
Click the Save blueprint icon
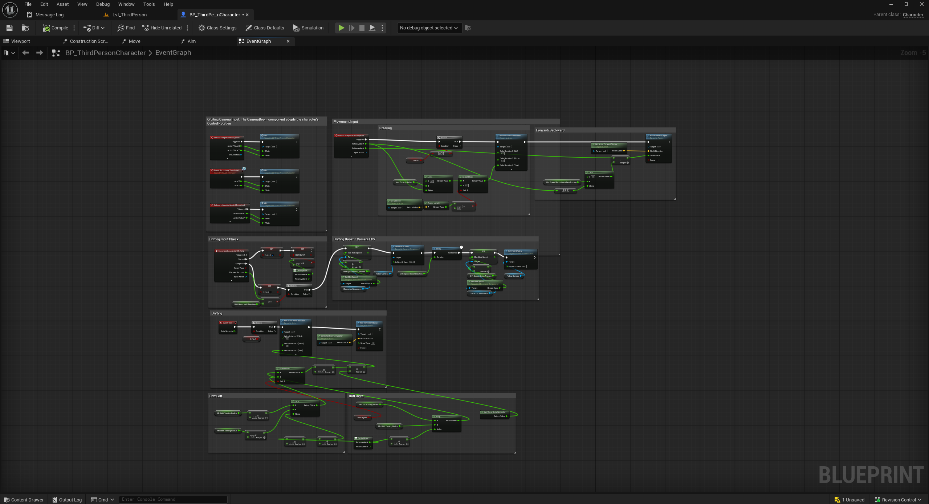[x=9, y=28]
